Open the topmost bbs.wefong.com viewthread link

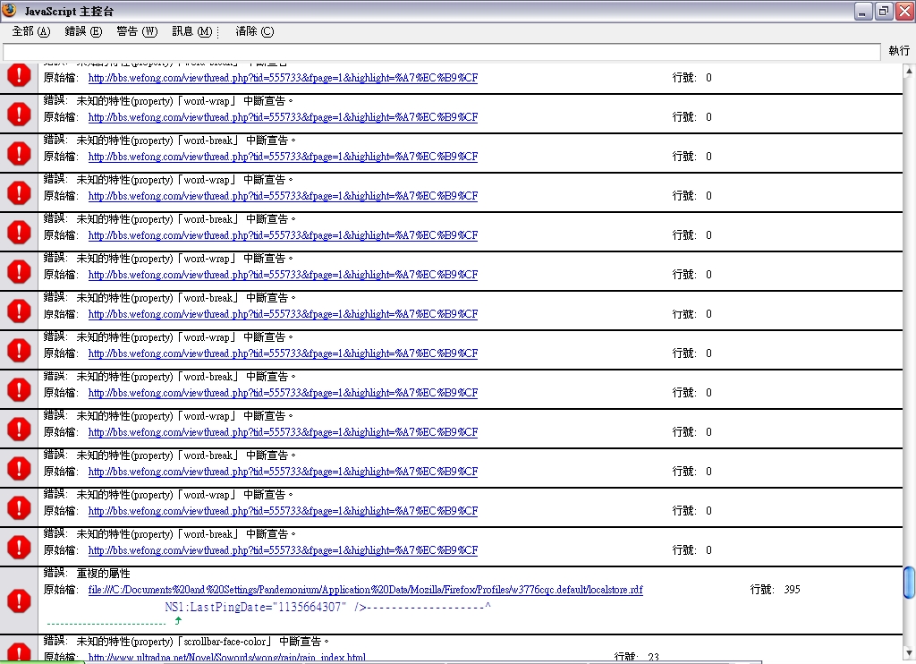[x=283, y=78]
